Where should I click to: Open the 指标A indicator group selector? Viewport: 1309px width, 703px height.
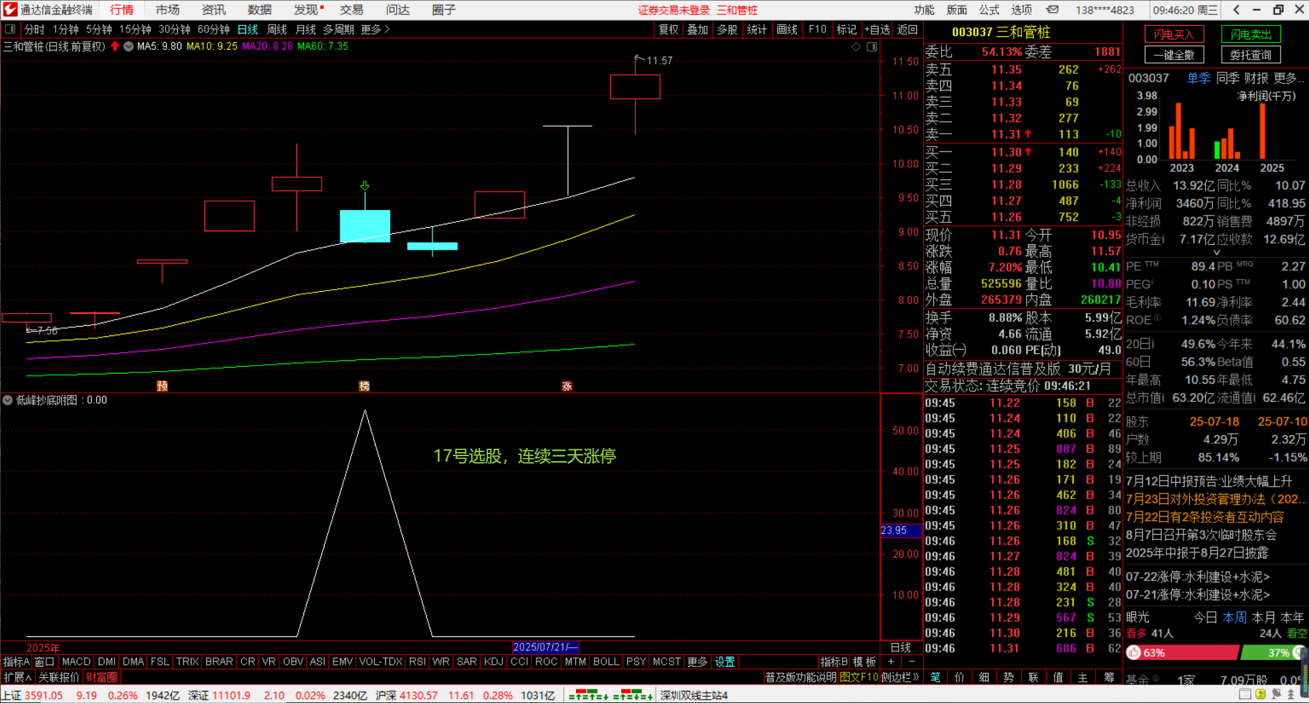(x=16, y=661)
